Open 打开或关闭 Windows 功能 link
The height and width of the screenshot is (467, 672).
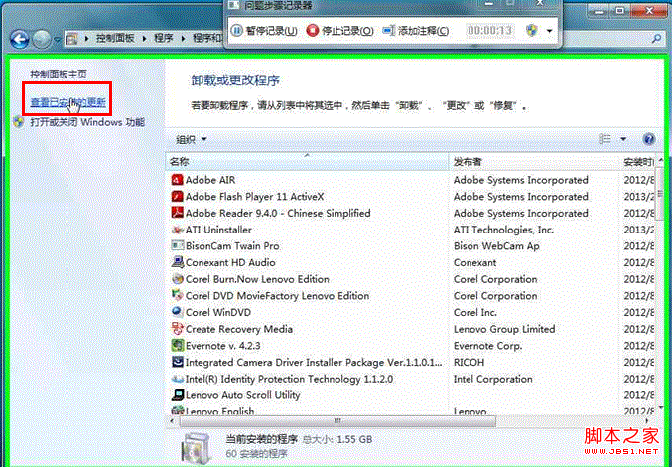(x=87, y=122)
